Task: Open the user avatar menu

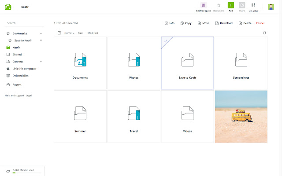Action: point(271,7)
